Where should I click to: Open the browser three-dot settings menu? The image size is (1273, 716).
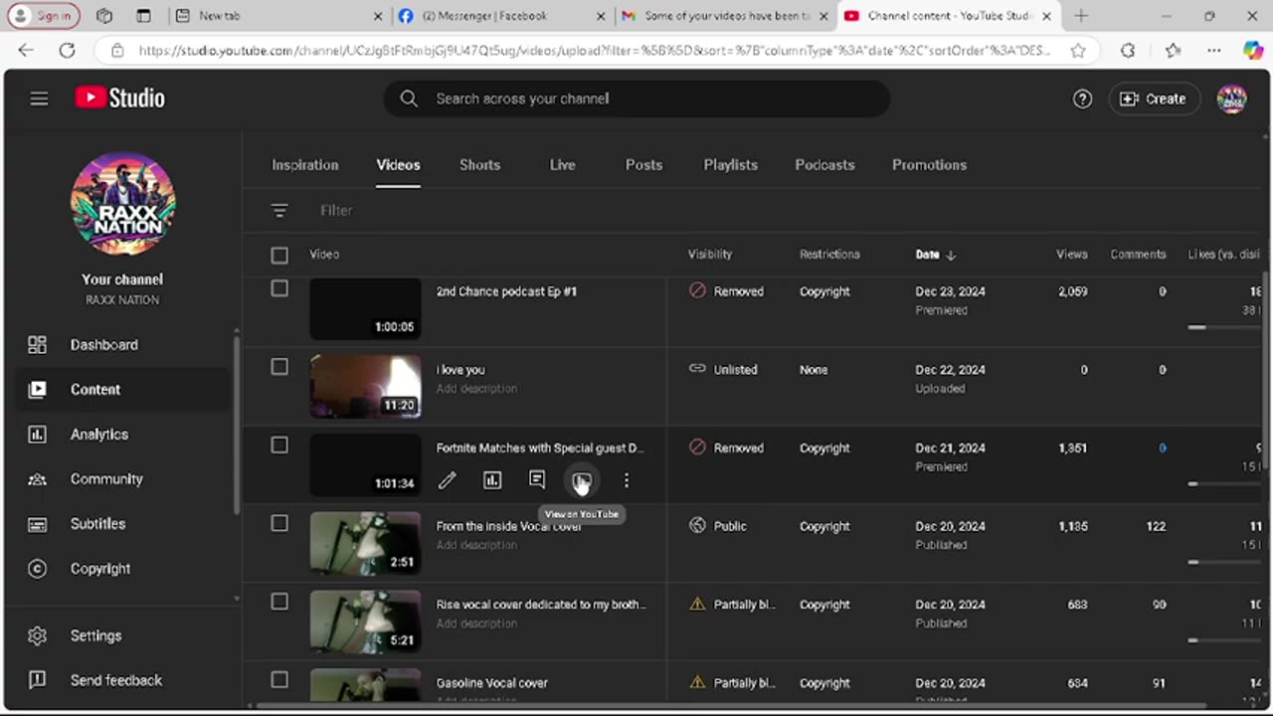tap(1213, 50)
